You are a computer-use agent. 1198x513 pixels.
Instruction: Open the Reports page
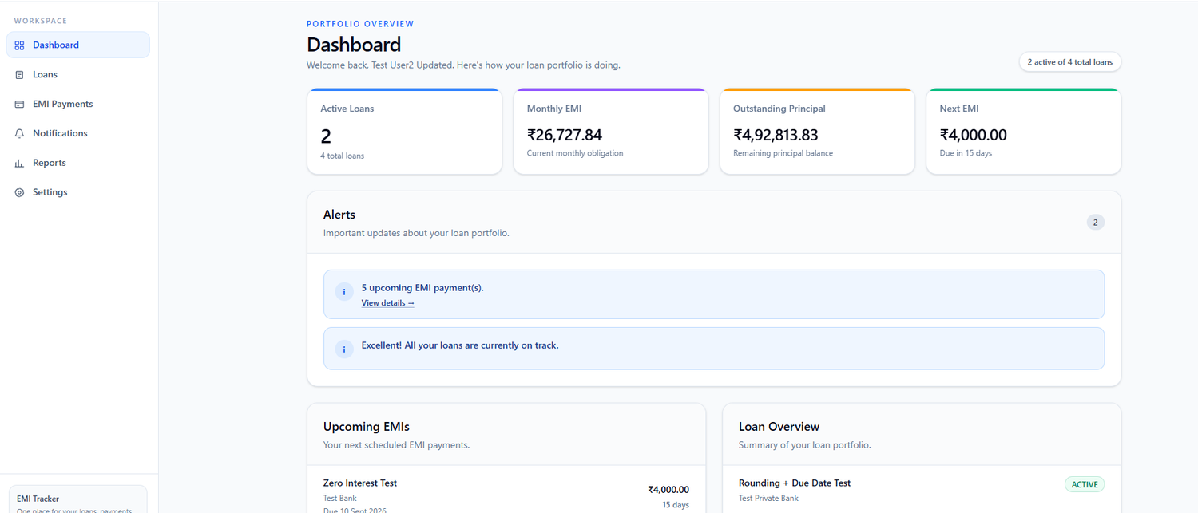pos(77,164)
